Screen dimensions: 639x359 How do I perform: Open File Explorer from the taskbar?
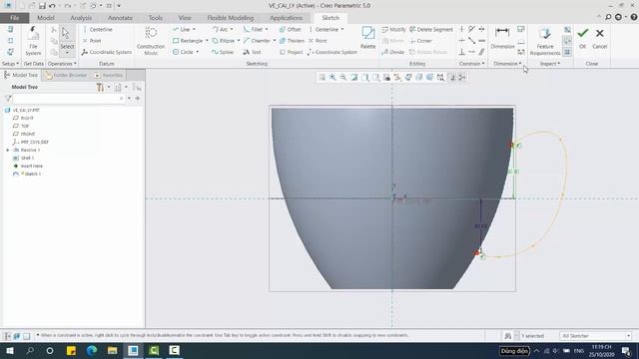[x=112, y=350]
